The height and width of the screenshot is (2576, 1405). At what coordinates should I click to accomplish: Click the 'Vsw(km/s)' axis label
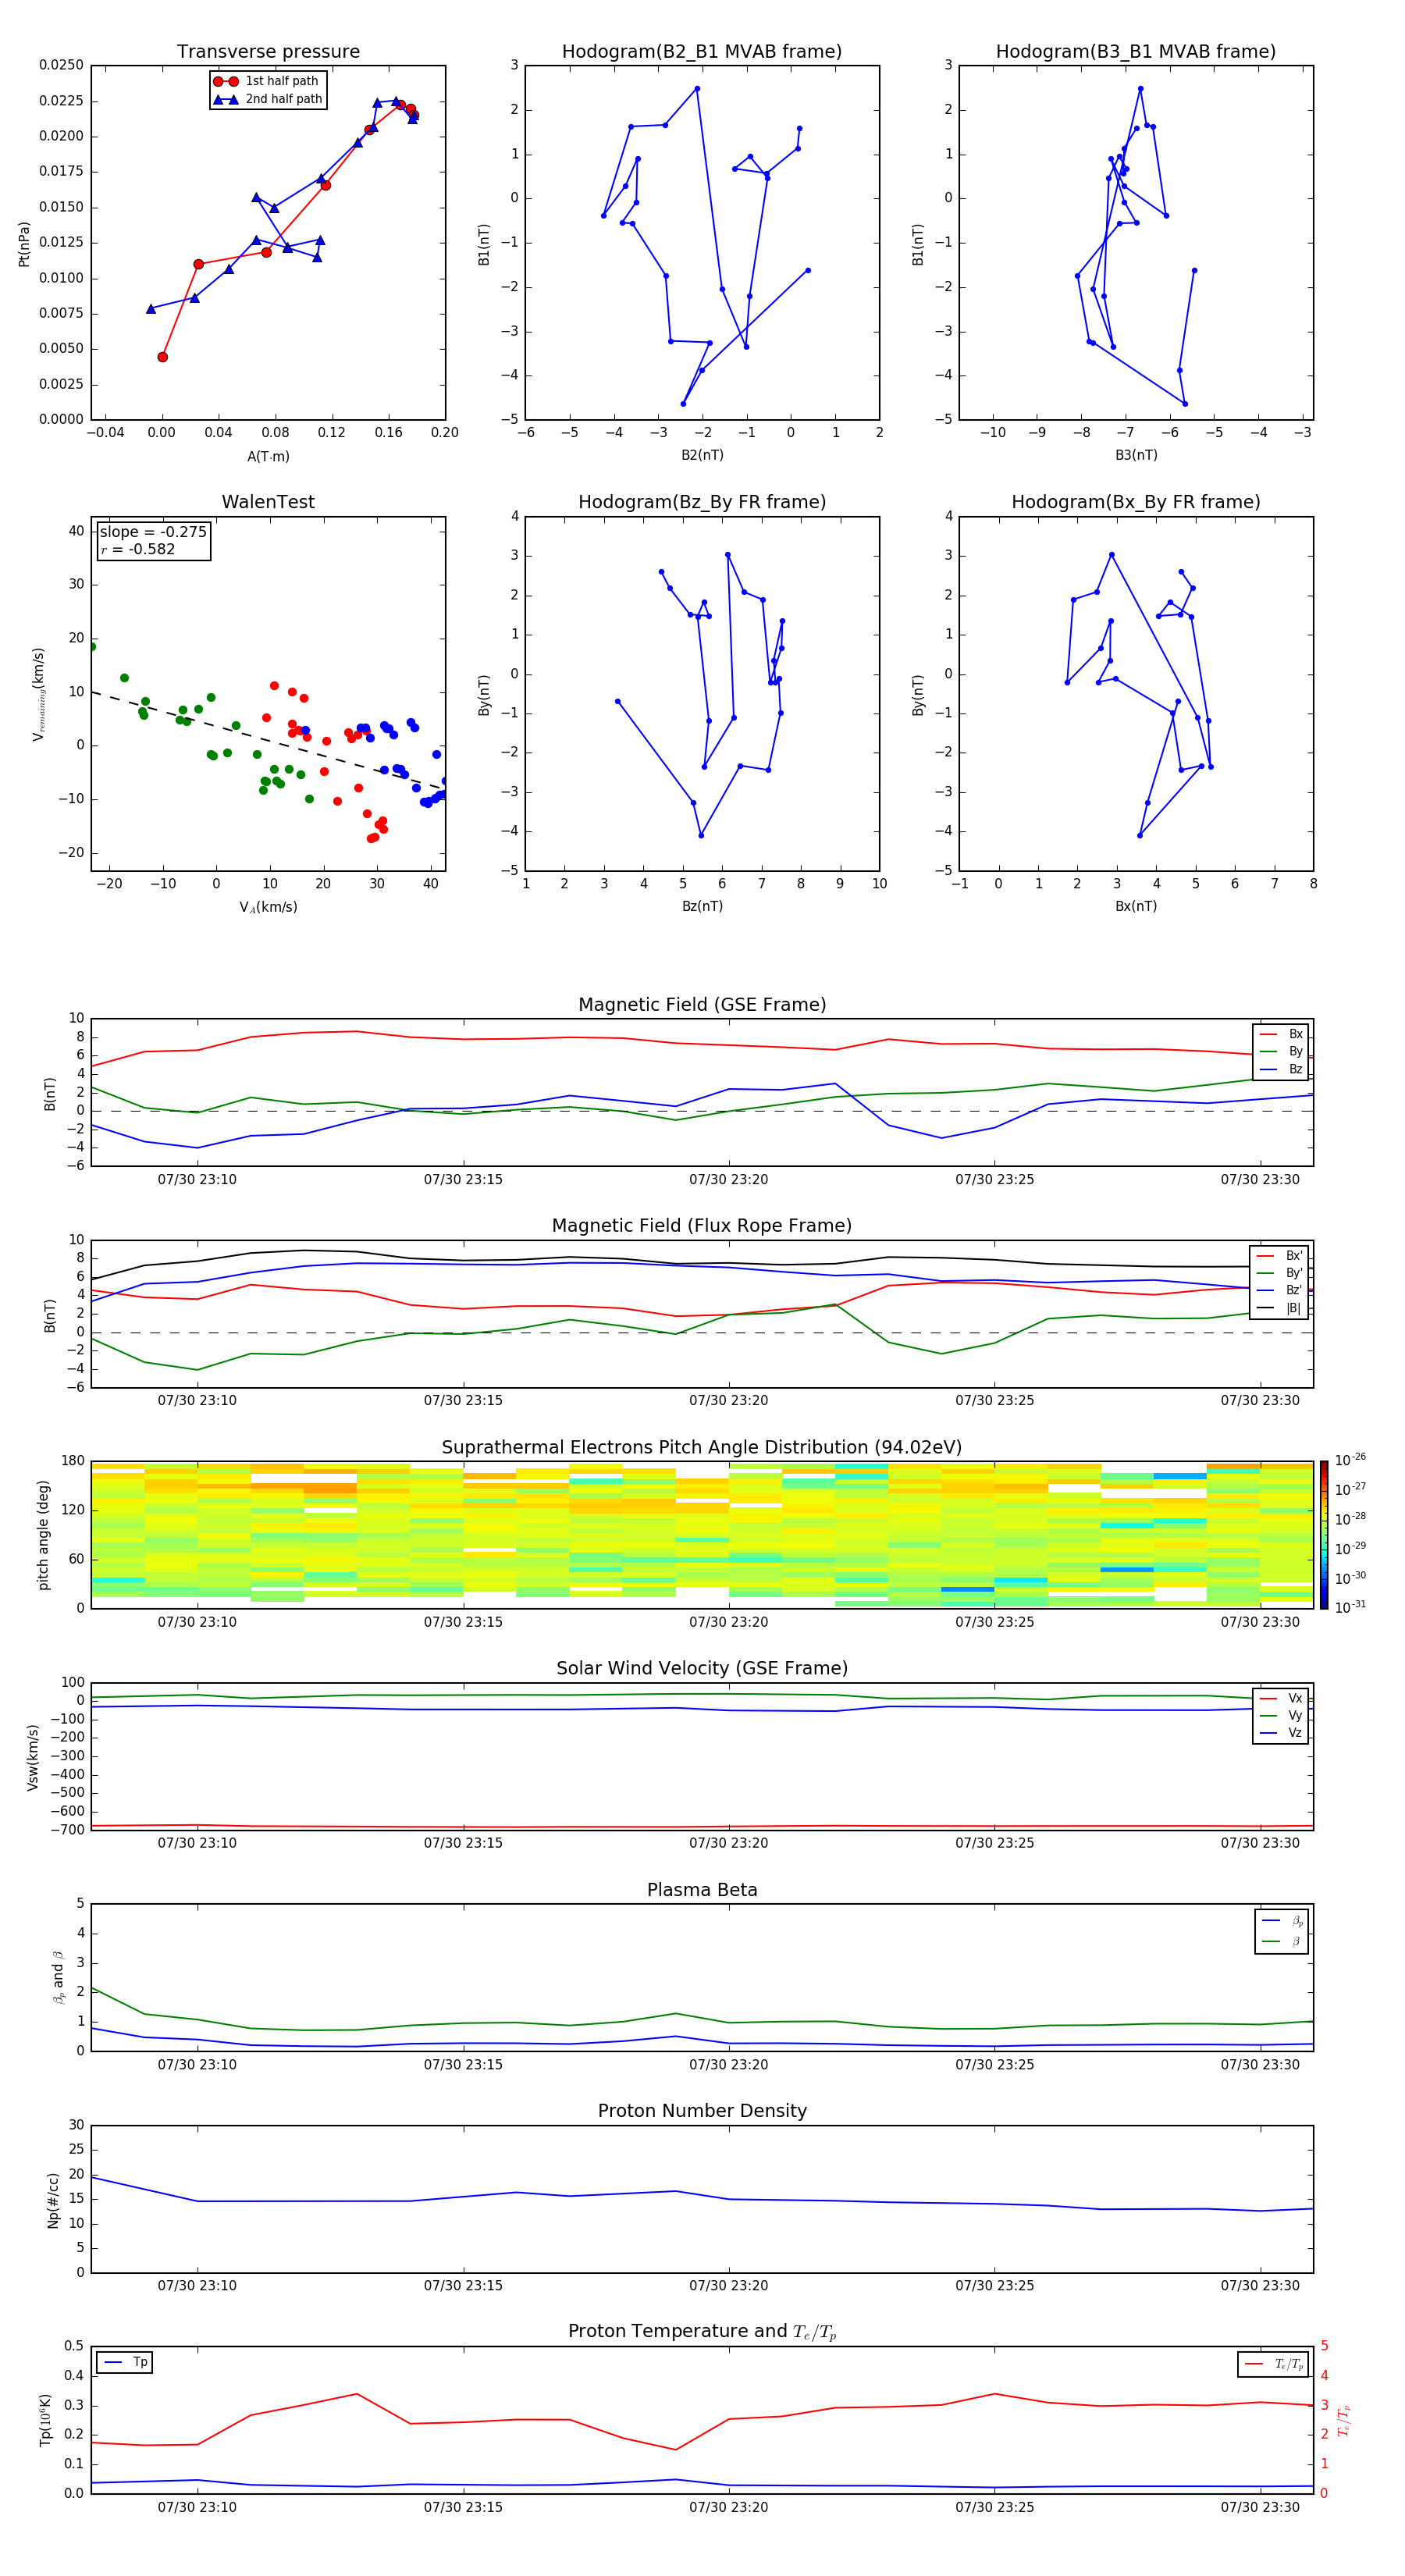click(x=33, y=1757)
